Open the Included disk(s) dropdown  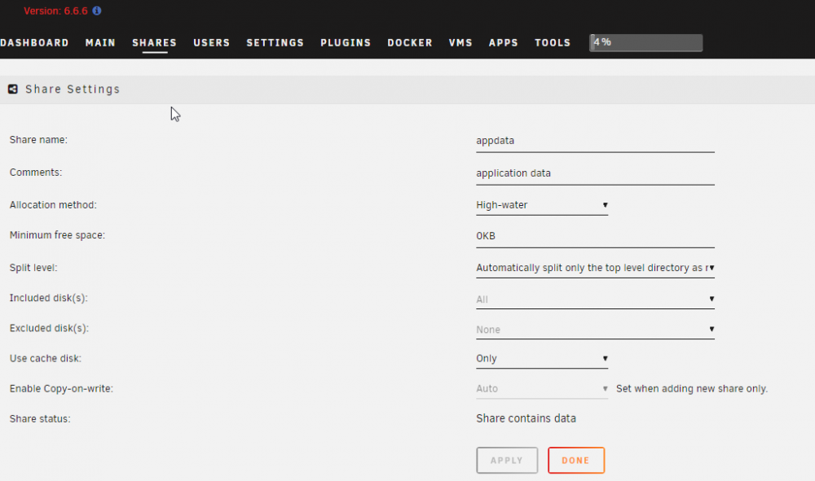pos(595,300)
